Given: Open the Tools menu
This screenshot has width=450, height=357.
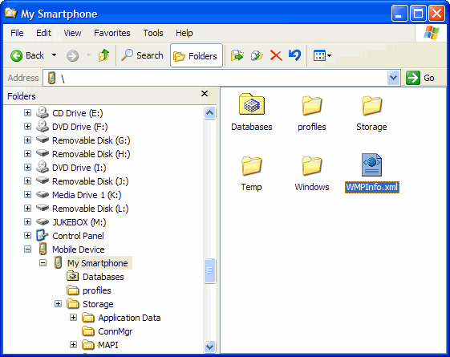Looking at the screenshot, I should coord(153,33).
